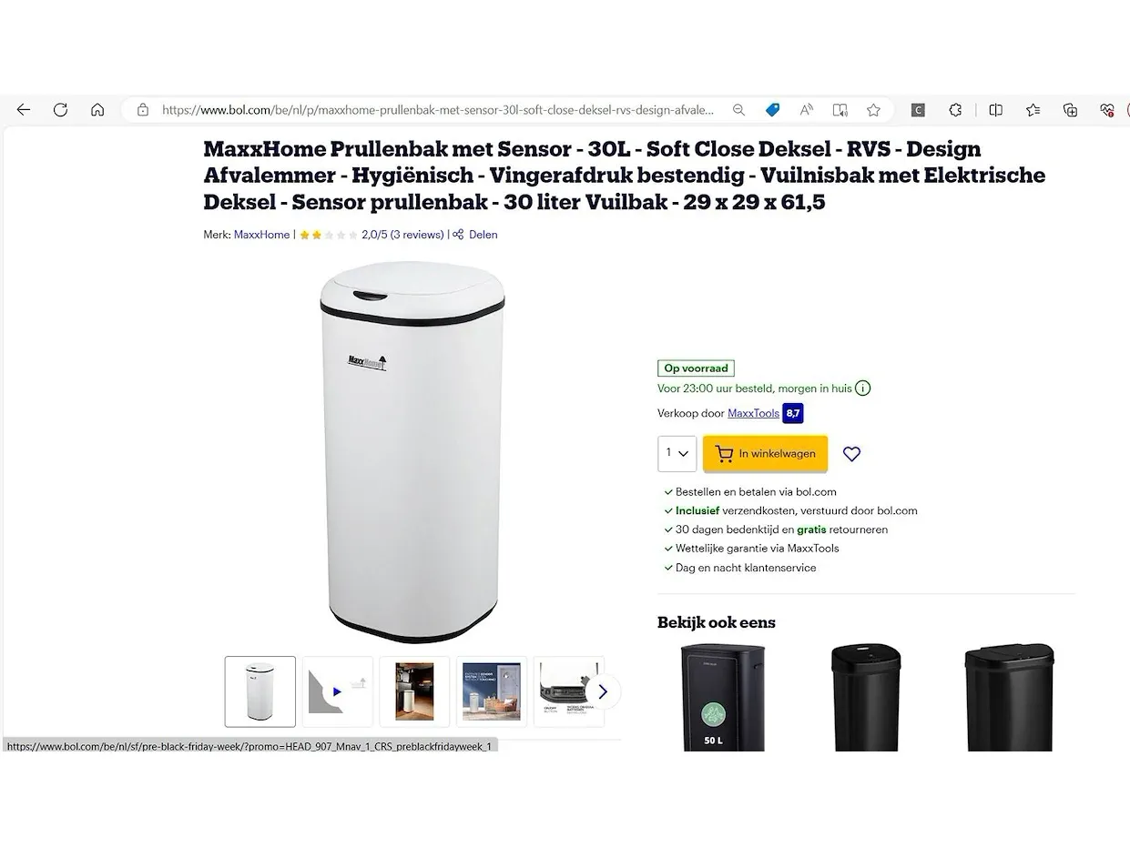
Task: Add product to wishlist heart
Action: pos(851,454)
